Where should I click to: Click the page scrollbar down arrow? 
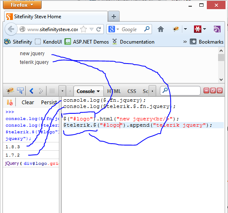pos(221,80)
